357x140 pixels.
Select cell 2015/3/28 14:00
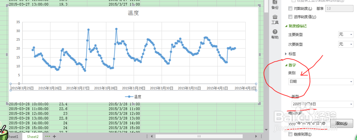[x=124, y=123]
